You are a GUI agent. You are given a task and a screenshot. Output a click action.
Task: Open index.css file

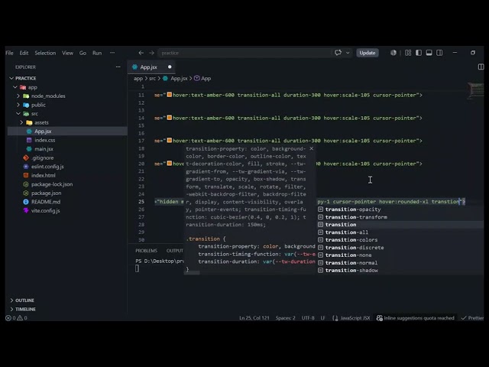point(44,140)
